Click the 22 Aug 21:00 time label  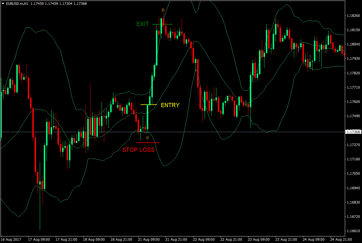tap(231, 239)
